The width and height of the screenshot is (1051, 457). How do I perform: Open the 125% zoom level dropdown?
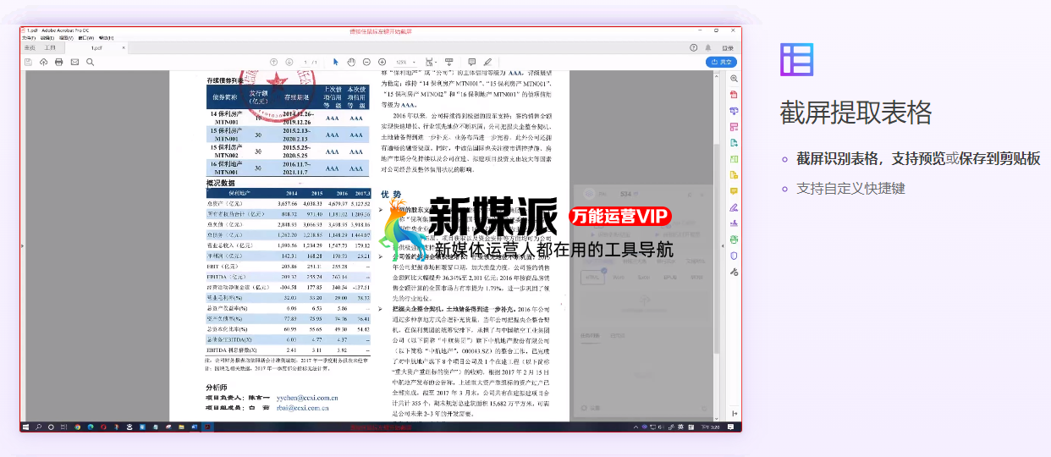[405, 62]
